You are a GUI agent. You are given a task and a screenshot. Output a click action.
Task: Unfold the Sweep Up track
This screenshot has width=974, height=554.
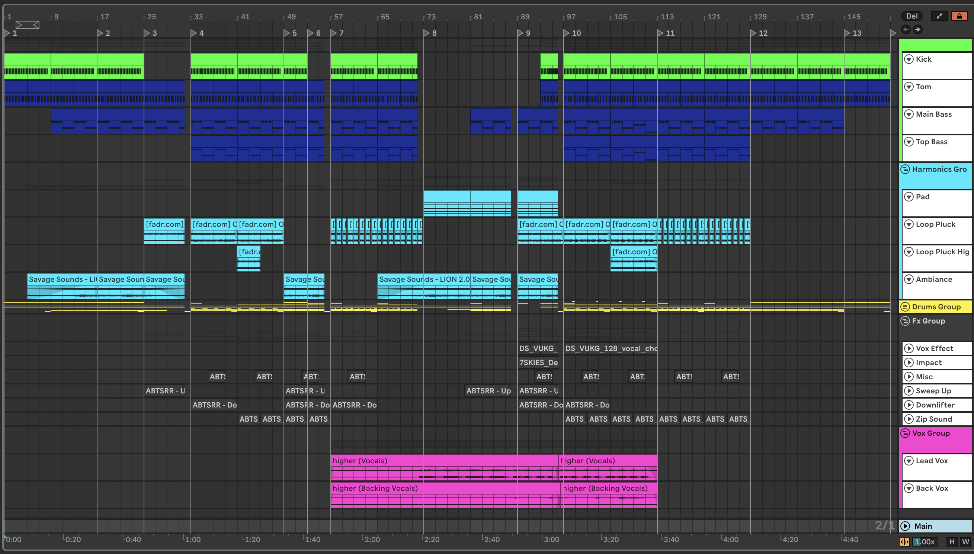click(909, 391)
